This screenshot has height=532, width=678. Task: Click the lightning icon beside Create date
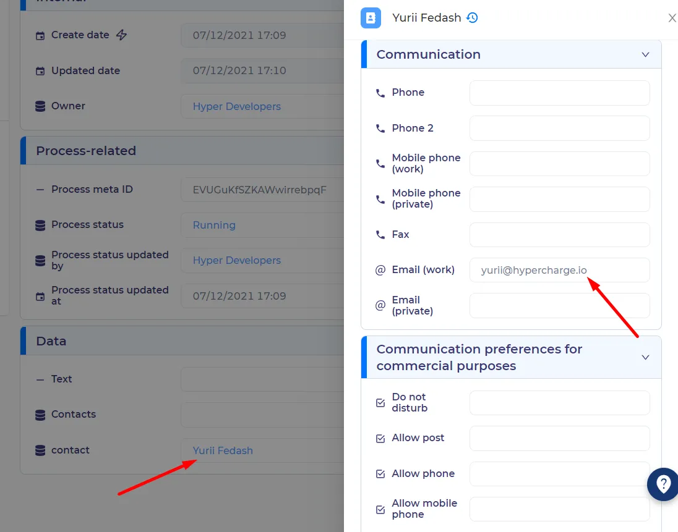click(121, 35)
